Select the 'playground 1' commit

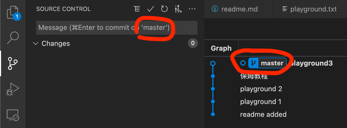[261, 102]
